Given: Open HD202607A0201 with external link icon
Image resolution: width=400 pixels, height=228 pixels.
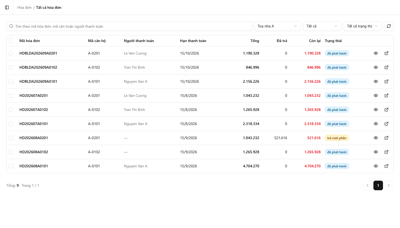Looking at the screenshot, I should [x=386, y=96].
